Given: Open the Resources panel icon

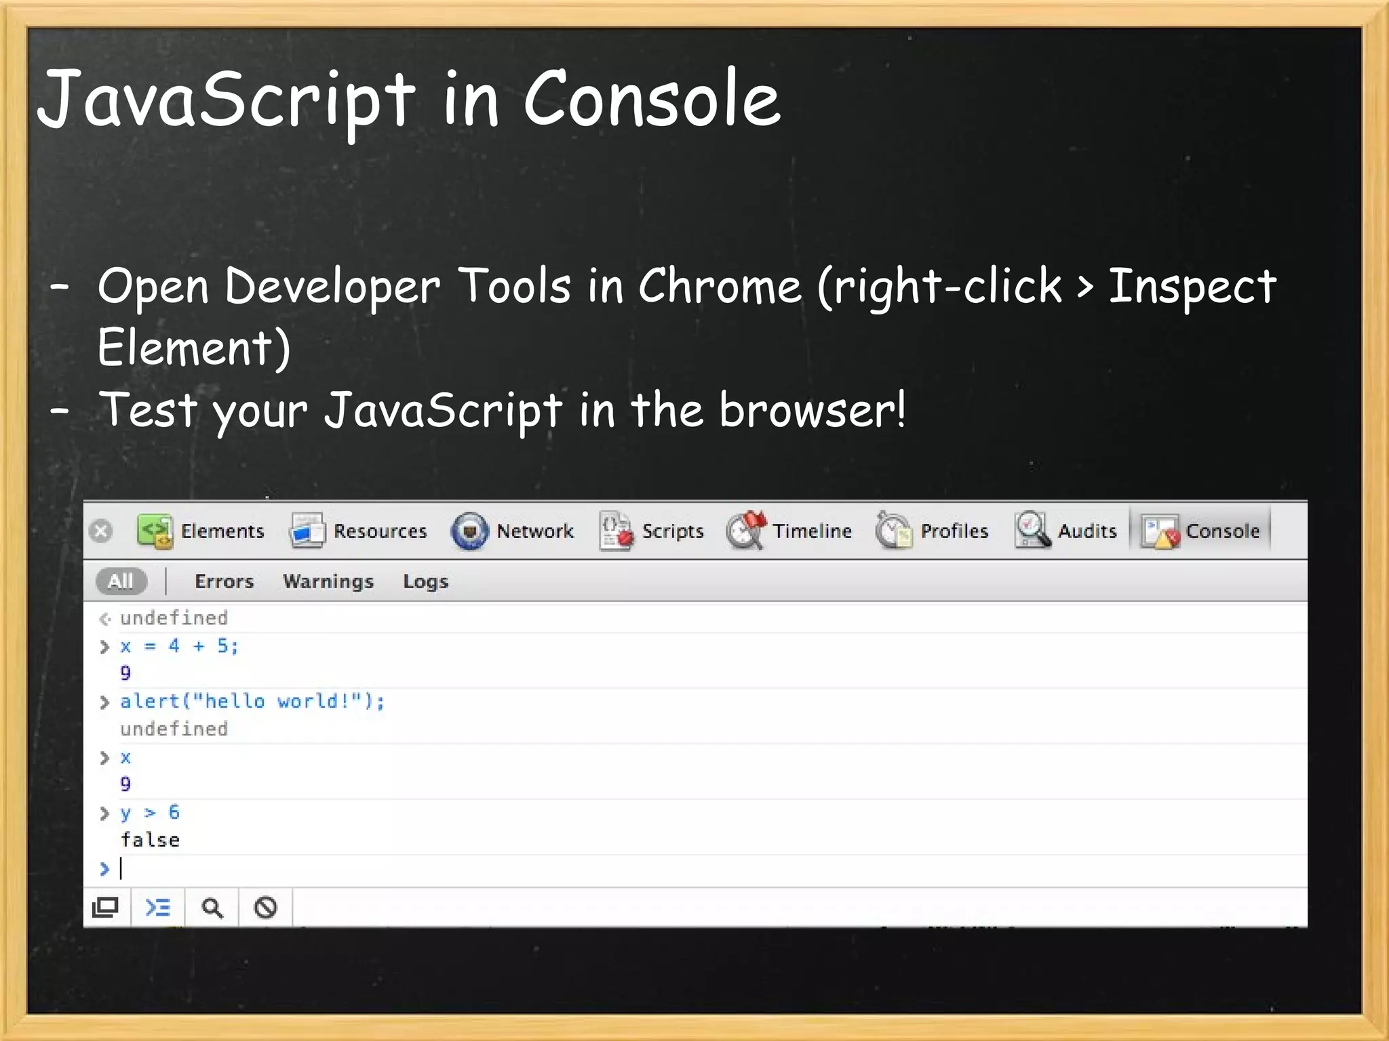Looking at the screenshot, I should click(x=307, y=531).
